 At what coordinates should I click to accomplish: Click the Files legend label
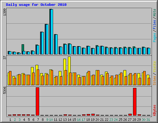pyautogui.click(x=155, y=24)
